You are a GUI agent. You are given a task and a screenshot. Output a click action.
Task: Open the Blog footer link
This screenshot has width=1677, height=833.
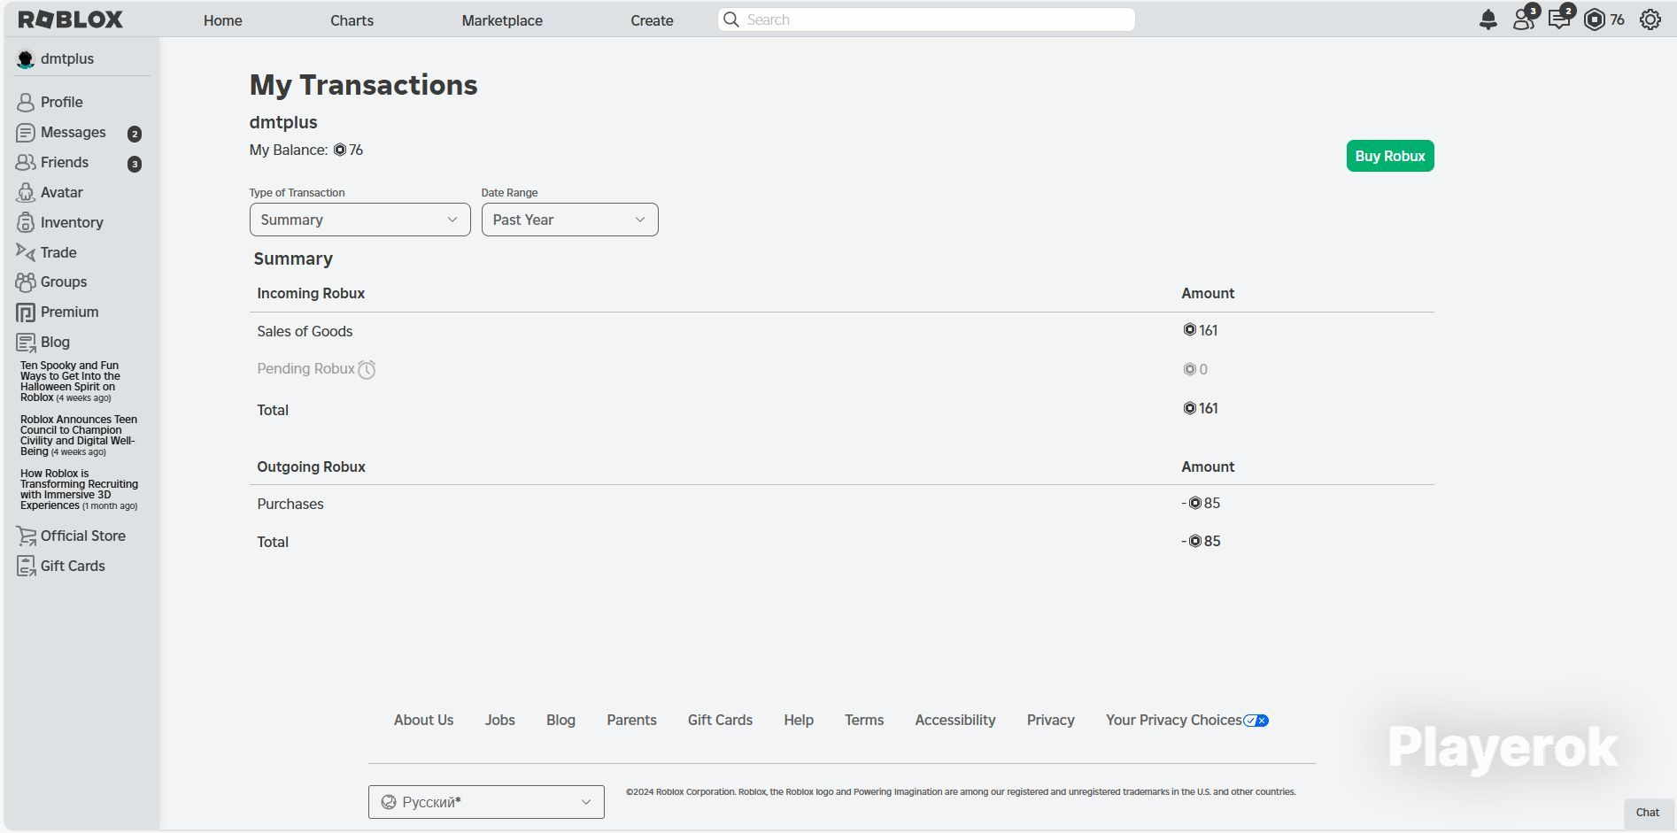(560, 721)
